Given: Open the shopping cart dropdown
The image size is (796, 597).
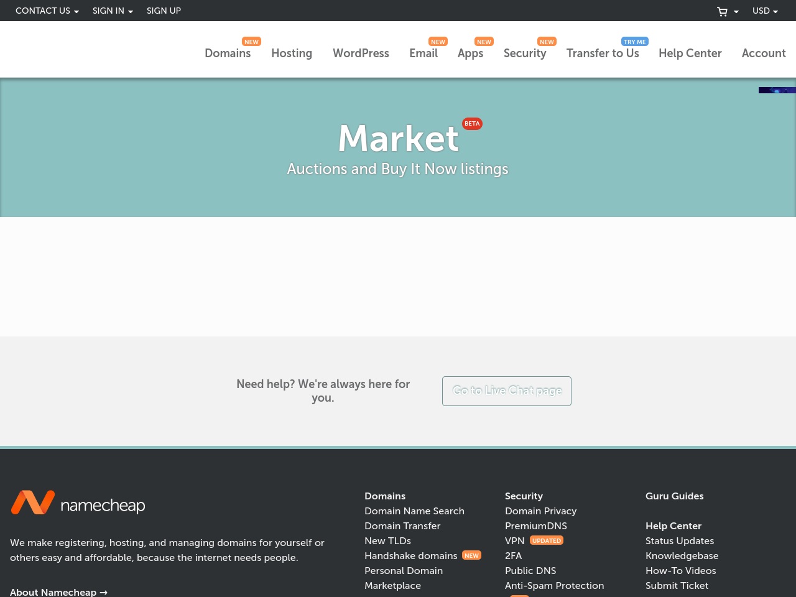Looking at the screenshot, I should pos(728,11).
